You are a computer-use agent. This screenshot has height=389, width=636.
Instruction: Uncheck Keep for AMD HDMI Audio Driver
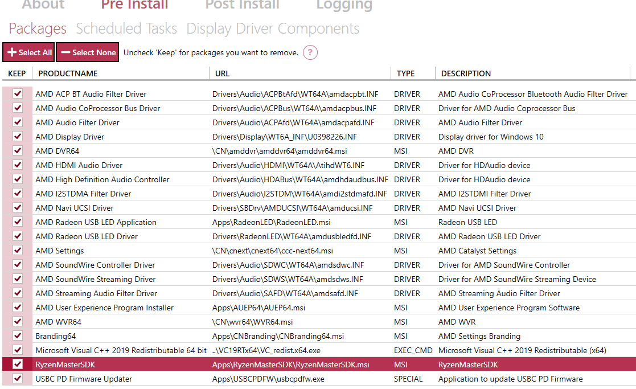pyautogui.click(x=18, y=165)
